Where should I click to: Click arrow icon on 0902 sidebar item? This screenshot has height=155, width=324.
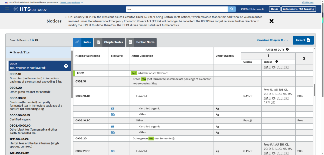[x=66, y=66]
